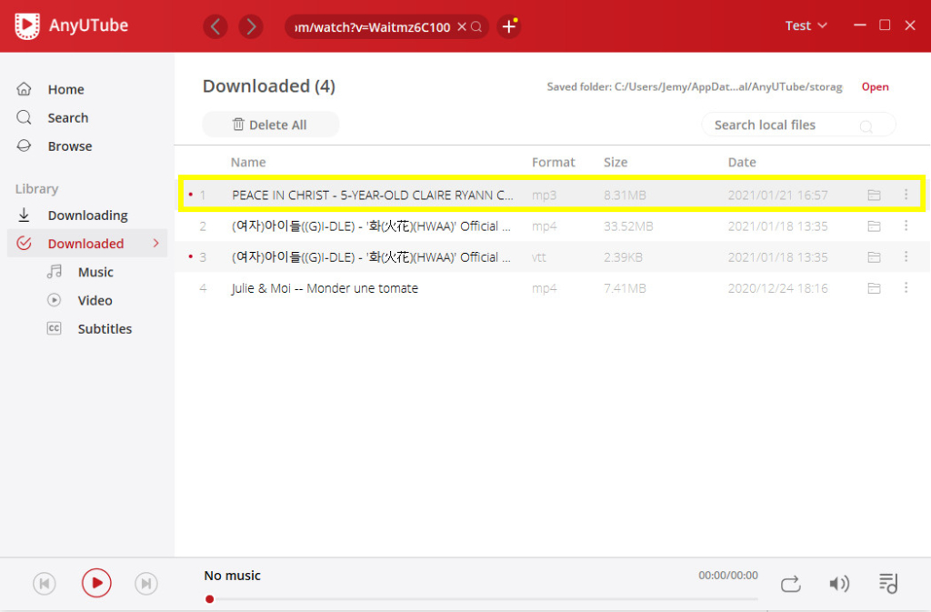Click the playback progress bar
Image resolution: width=931 pixels, height=612 pixels.
482,599
